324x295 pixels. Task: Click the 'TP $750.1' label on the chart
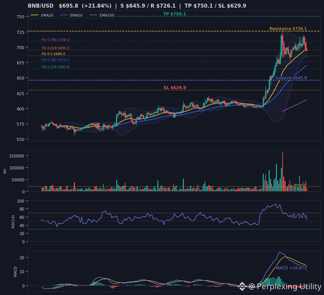point(175,14)
